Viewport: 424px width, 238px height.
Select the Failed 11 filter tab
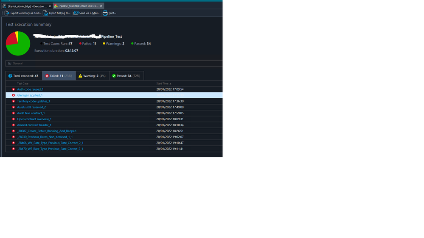click(x=59, y=76)
